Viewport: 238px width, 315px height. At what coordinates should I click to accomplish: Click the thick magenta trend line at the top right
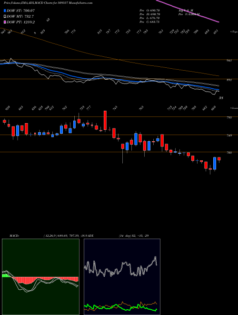(x=188, y=11)
